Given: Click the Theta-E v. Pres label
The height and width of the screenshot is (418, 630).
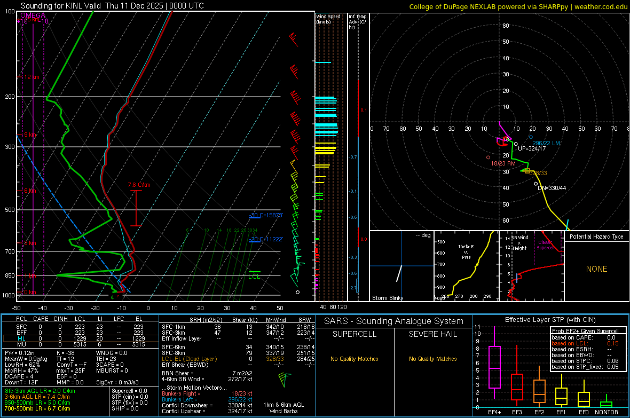Looking at the screenshot, I should click(466, 251).
